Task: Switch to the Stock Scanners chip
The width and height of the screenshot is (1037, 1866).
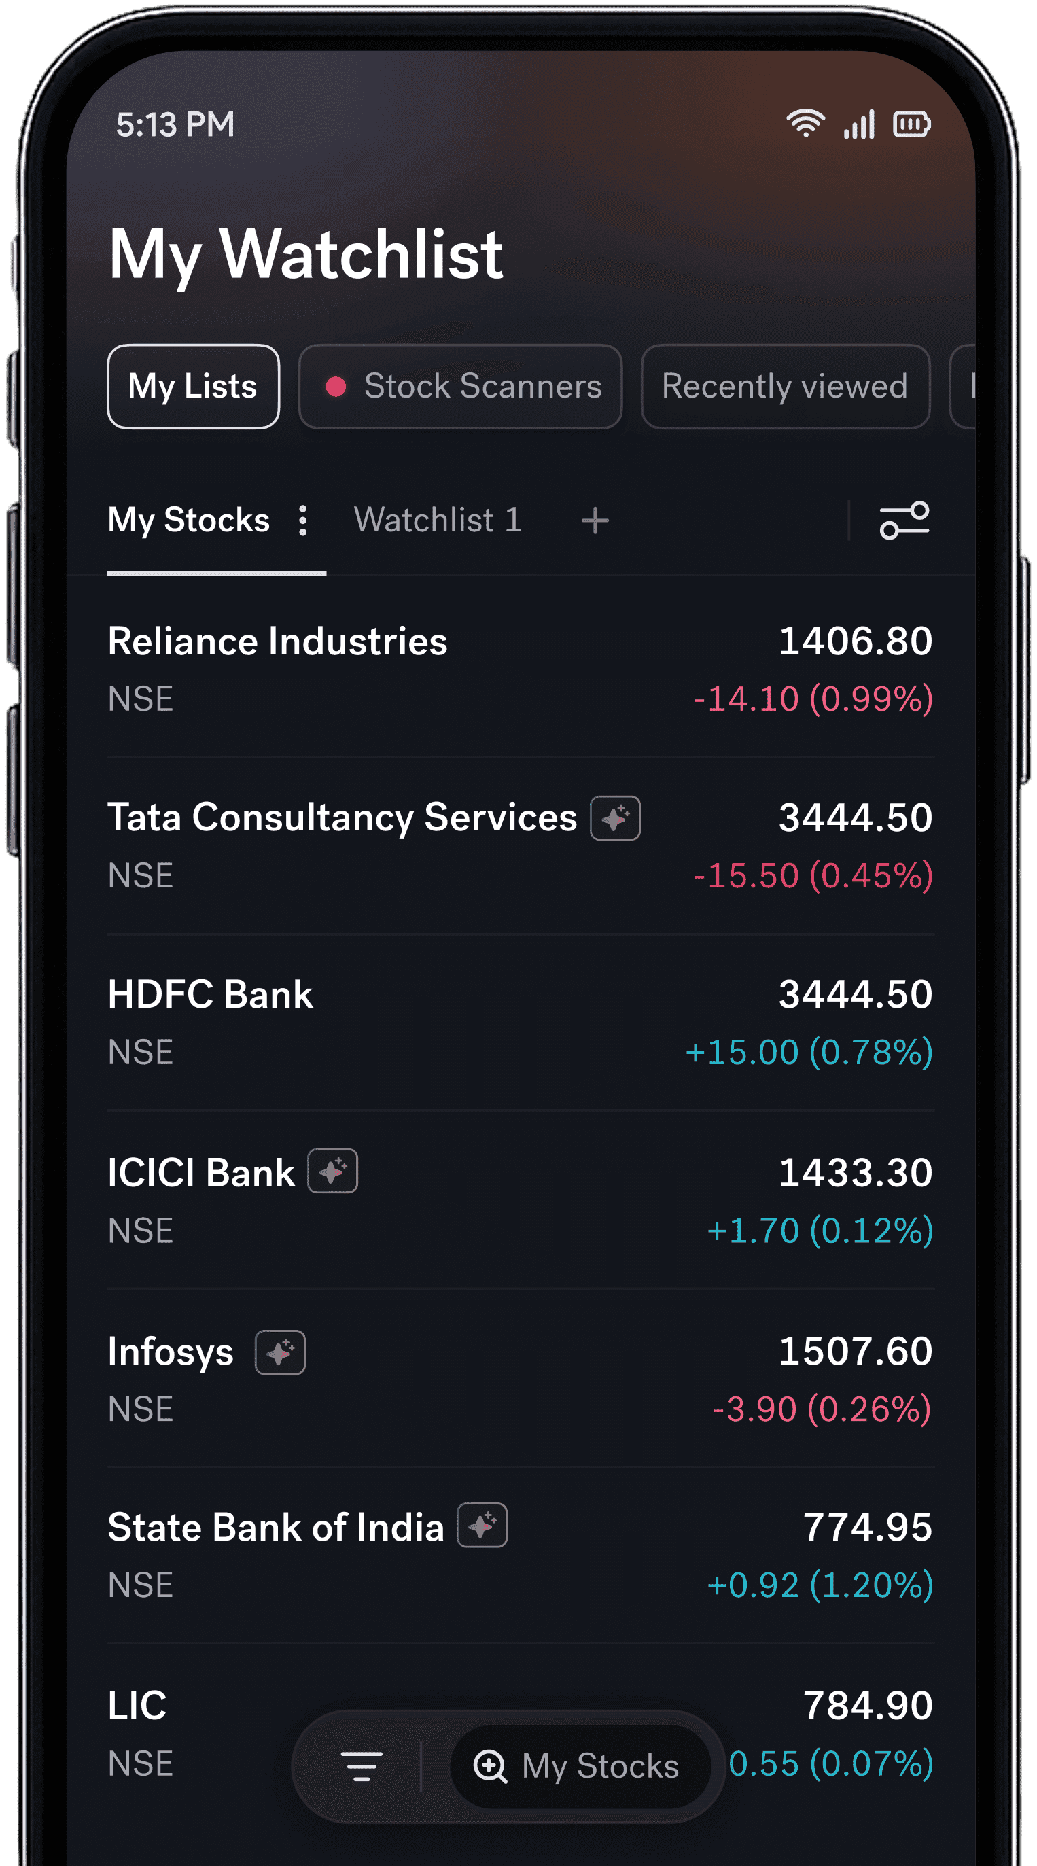Action: (x=461, y=386)
